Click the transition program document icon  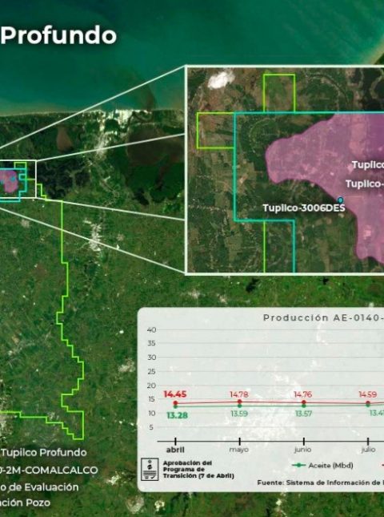click(150, 469)
